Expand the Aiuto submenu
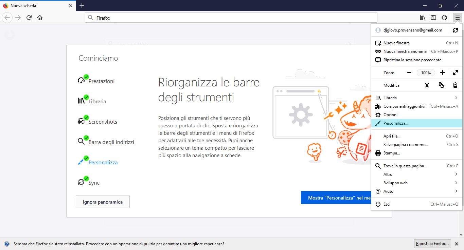 [417, 191]
